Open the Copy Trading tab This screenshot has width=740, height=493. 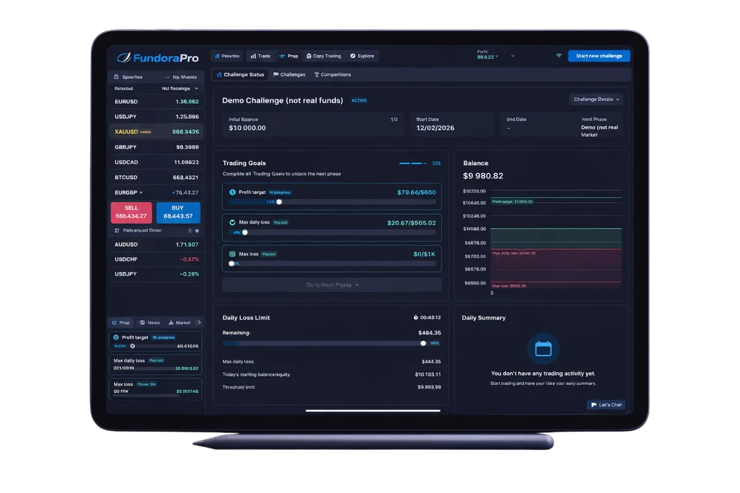323,56
